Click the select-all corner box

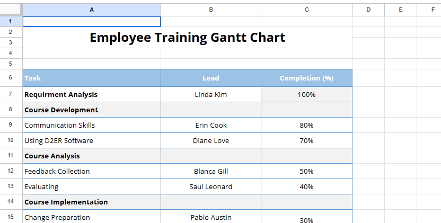[11, 10]
